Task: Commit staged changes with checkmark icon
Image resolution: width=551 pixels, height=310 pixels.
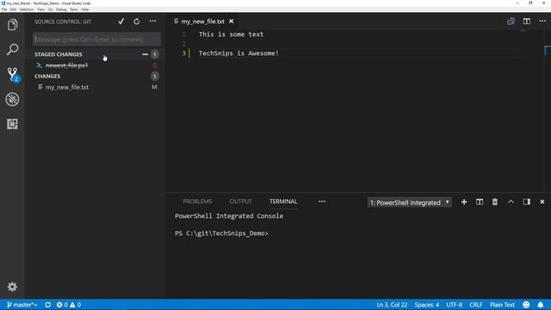Action: [121, 22]
